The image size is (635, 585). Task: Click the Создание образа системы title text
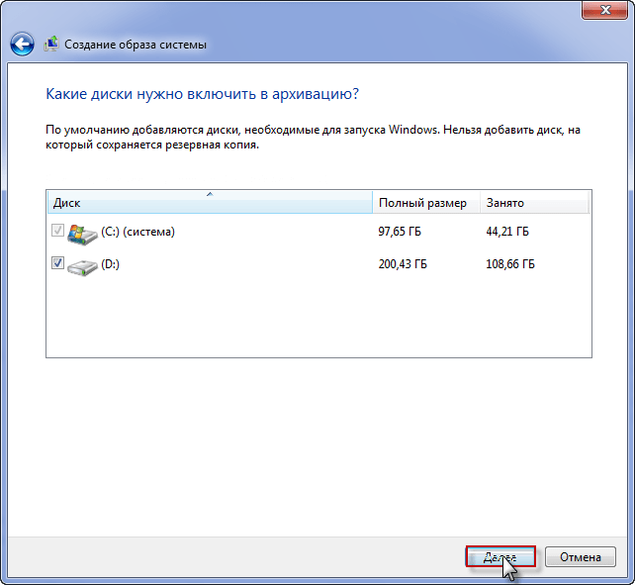(136, 45)
